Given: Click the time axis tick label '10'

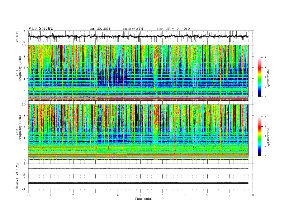Looking at the screenshot, I should tap(252, 195).
